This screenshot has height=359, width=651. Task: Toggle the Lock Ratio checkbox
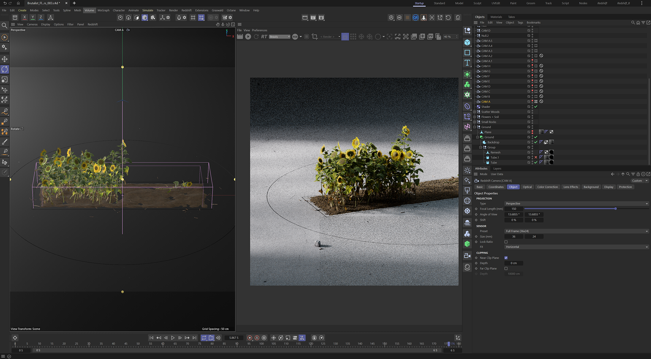(506, 242)
